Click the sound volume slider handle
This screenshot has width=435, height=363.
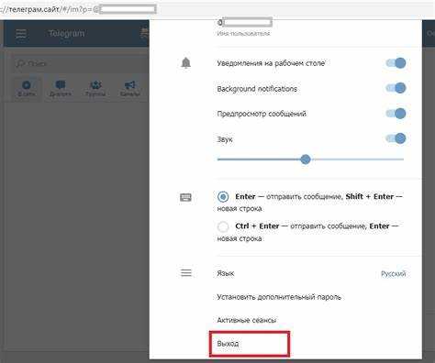(306, 159)
